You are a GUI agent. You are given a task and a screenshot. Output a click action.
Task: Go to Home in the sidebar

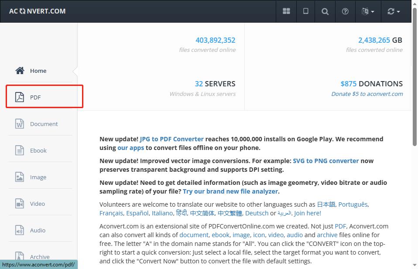[x=38, y=71]
